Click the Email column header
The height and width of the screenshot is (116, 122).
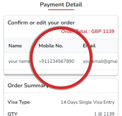pyautogui.click(x=89, y=46)
